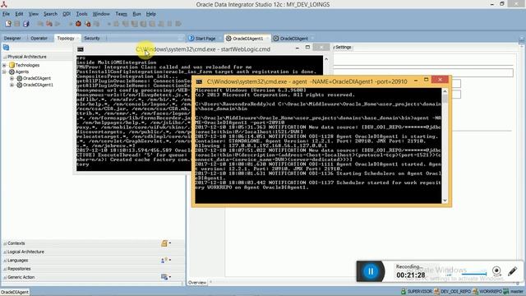Click startWebLogic cmd scrollbar up arrow
Image resolution: width=526 pixels, height=296 pixels.
coord(326,59)
